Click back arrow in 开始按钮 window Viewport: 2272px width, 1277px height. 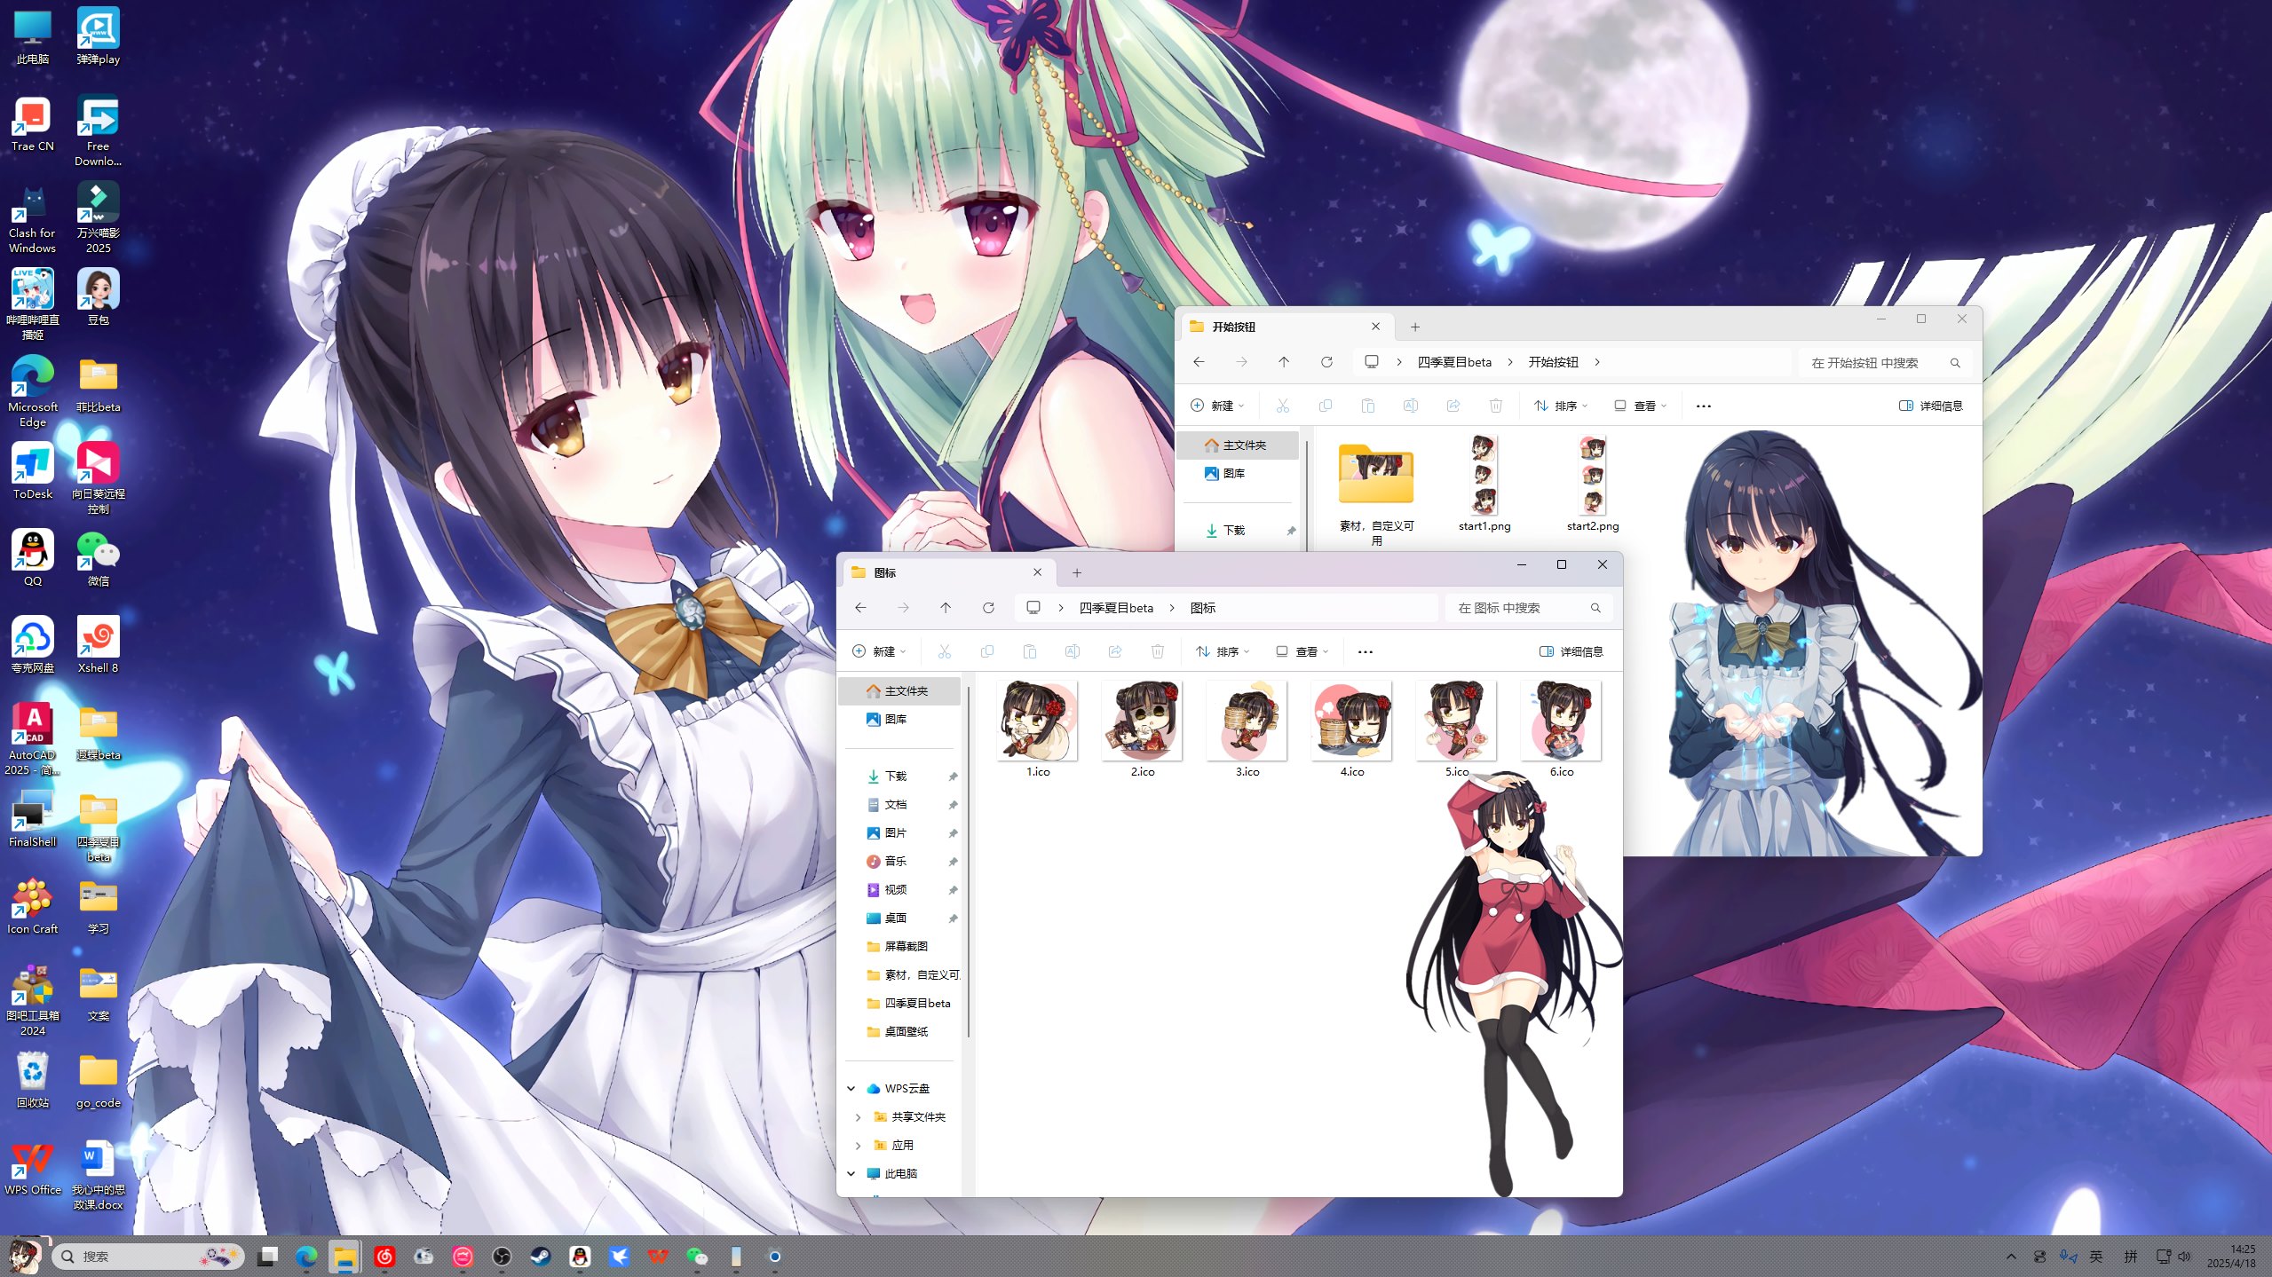coord(1199,362)
